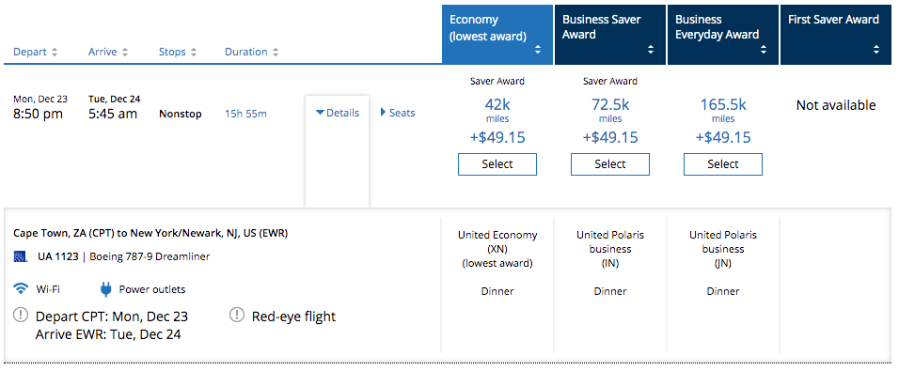The height and width of the screenshot is (371, 899).
Task: Sort by Business Everyday Award column
Action: pos(764,50)
